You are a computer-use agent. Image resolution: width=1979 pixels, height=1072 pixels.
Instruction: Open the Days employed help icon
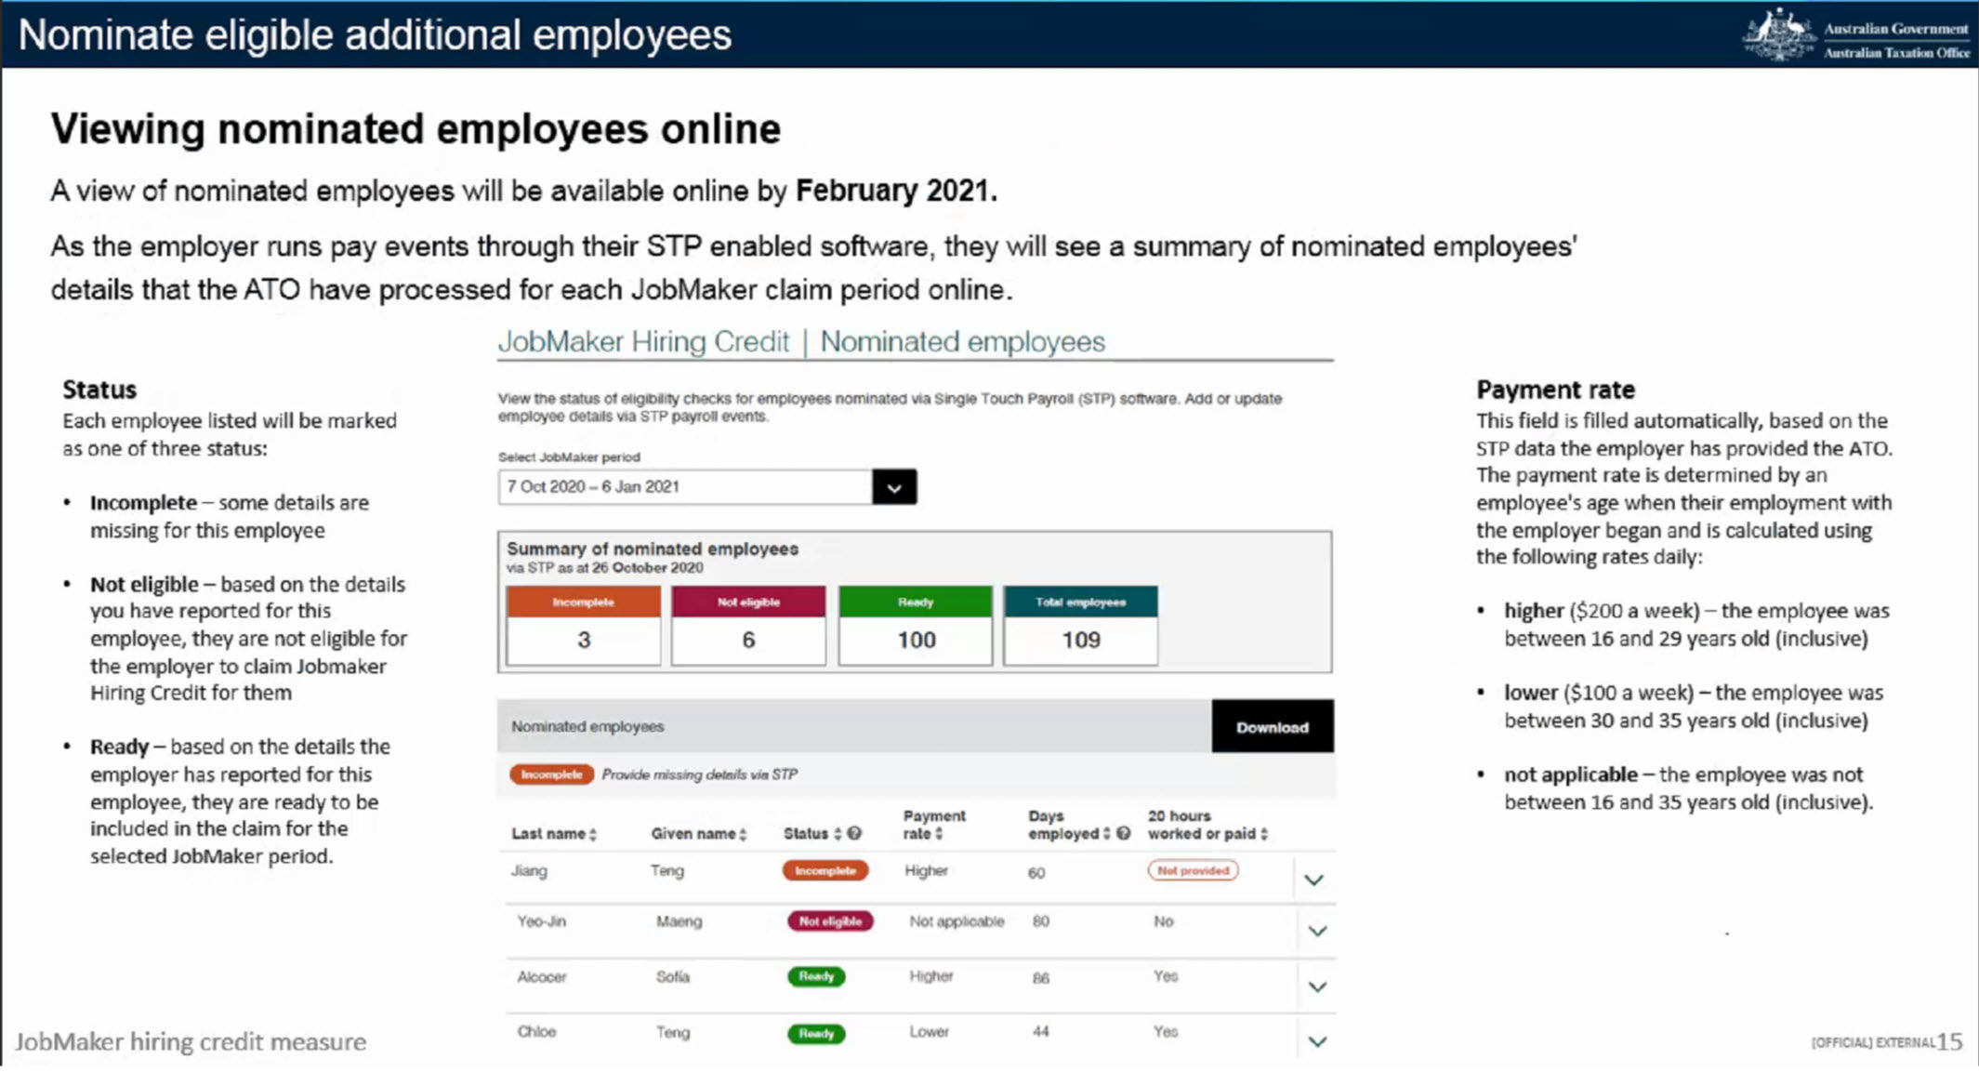[1124, 834]
